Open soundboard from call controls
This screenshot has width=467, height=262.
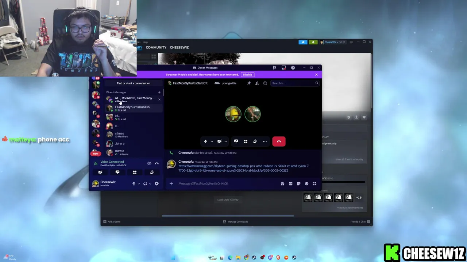click(x=255, y=142)
